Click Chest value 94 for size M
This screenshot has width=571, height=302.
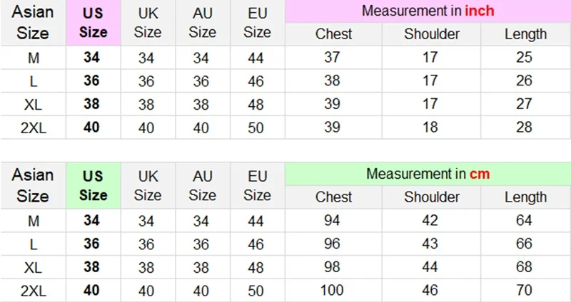(x=333, y=221)
